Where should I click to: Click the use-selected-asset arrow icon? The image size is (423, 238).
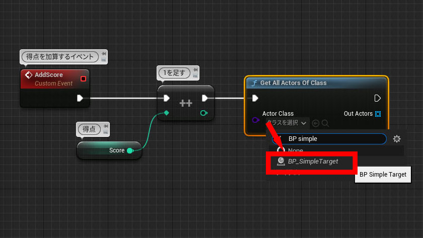pos(315,123)
